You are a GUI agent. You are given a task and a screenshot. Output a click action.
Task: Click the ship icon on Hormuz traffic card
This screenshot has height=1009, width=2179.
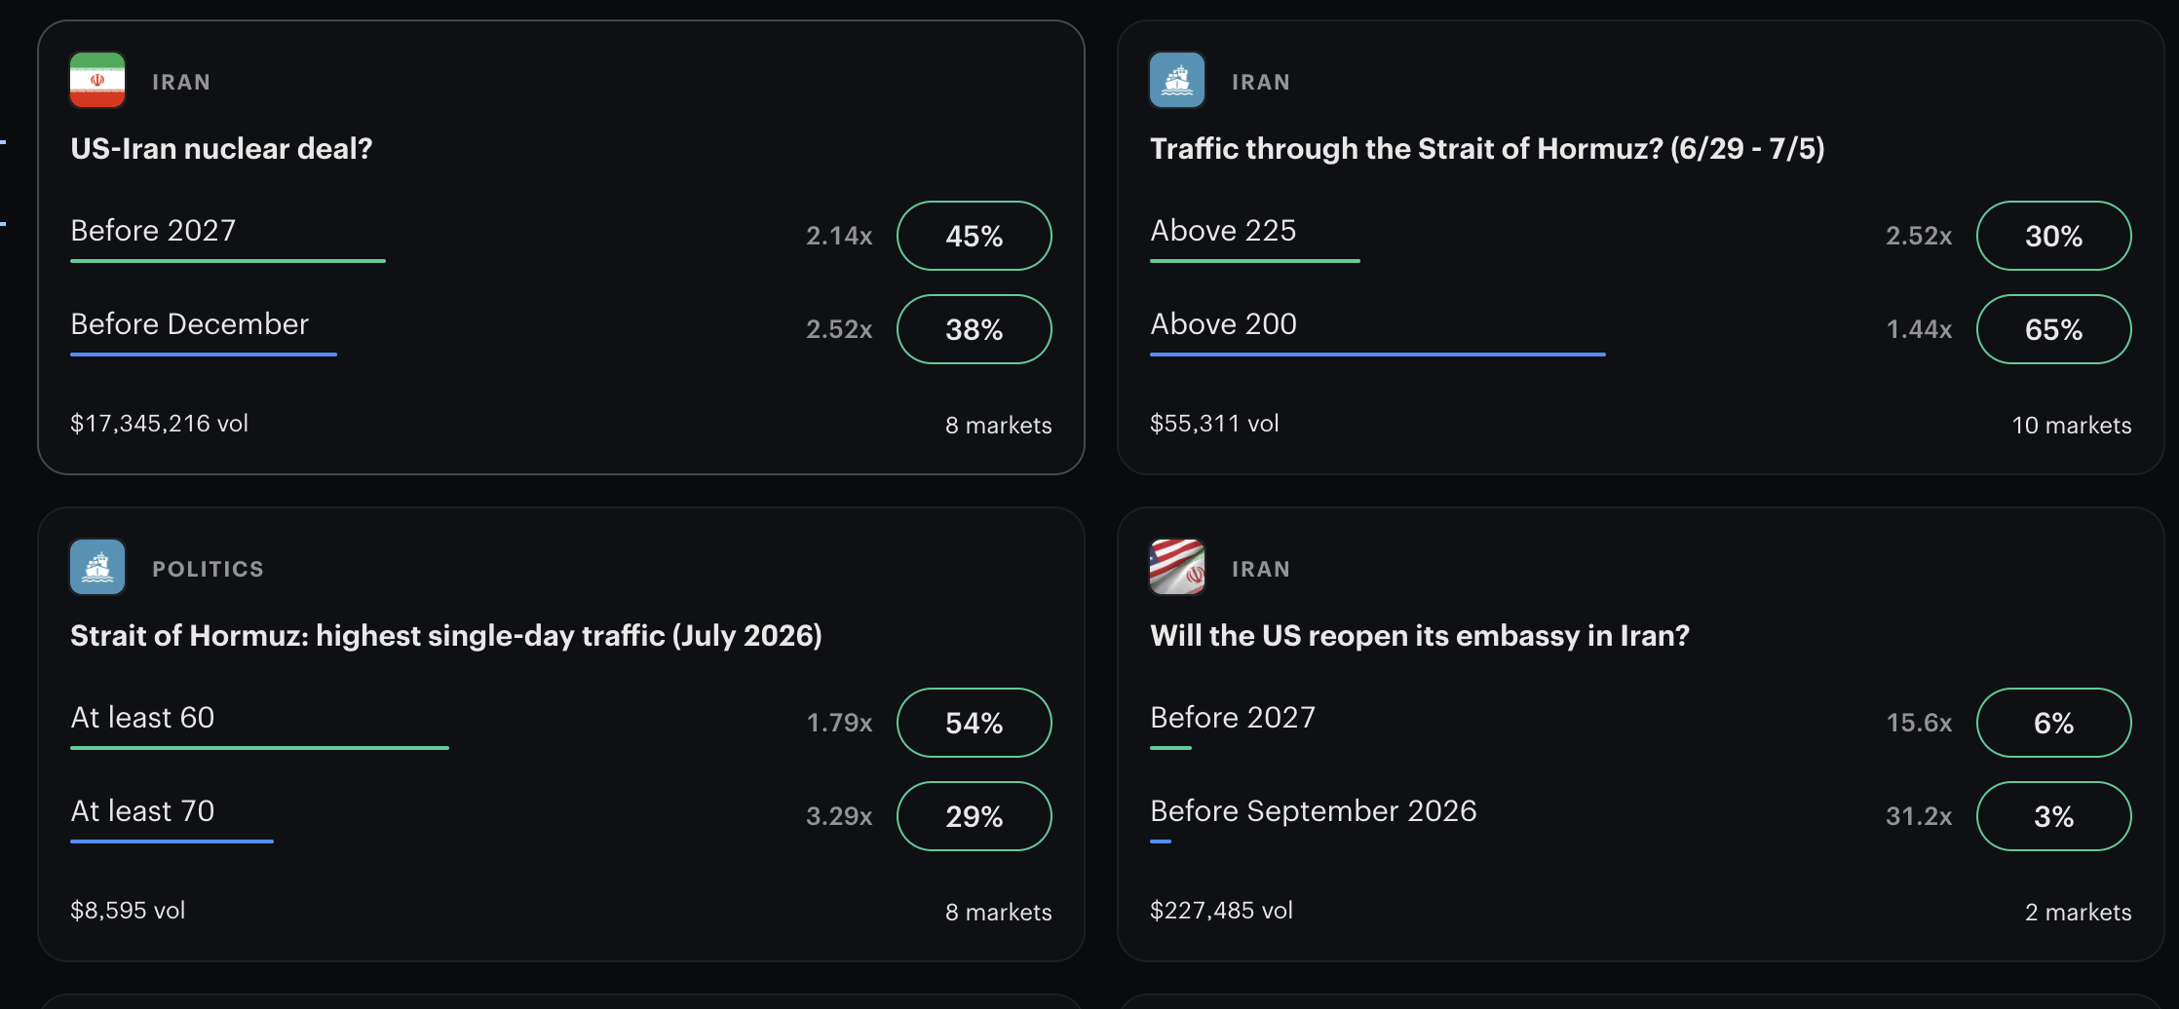tap(1177, 80)
